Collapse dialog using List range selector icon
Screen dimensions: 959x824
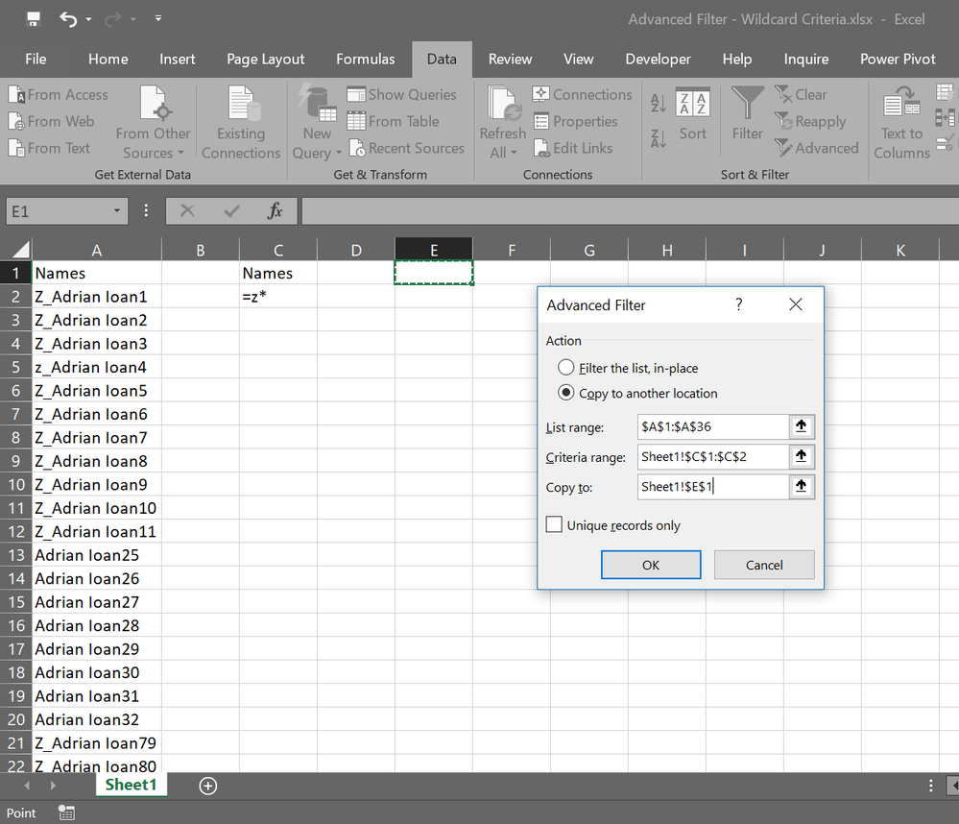coord(802,426)
